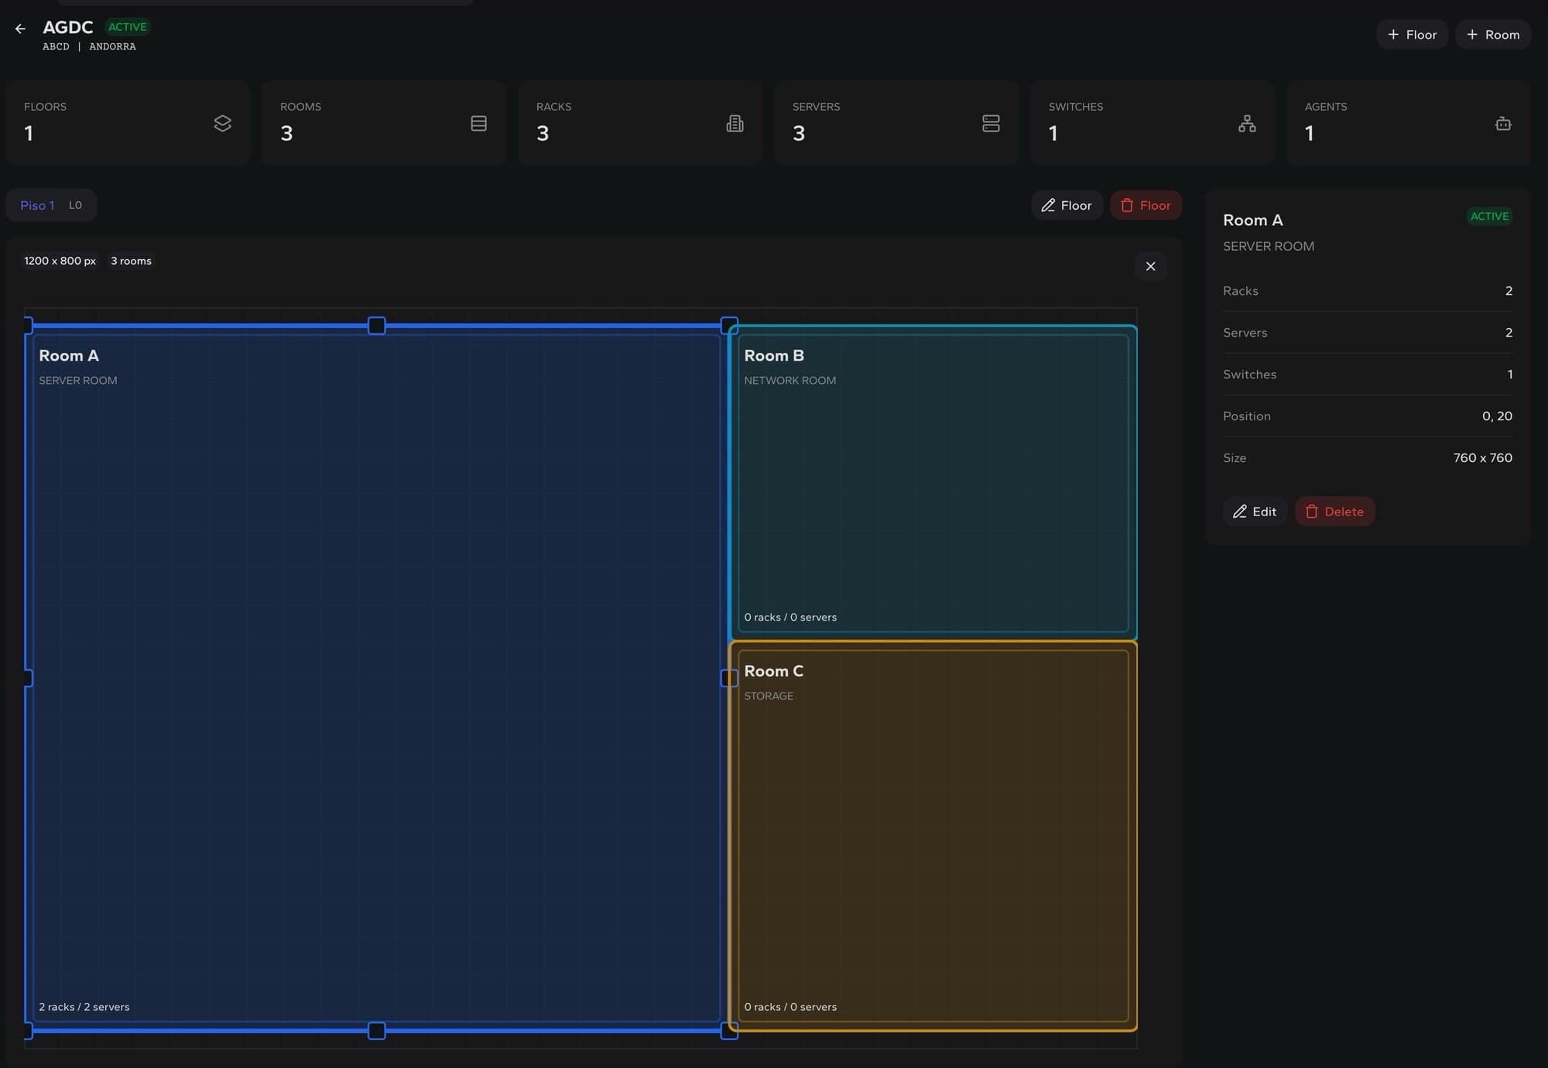This screenshot has height=1068, width=1548.
Task: Click the Agents robot icon
Action: point(1503,124)
